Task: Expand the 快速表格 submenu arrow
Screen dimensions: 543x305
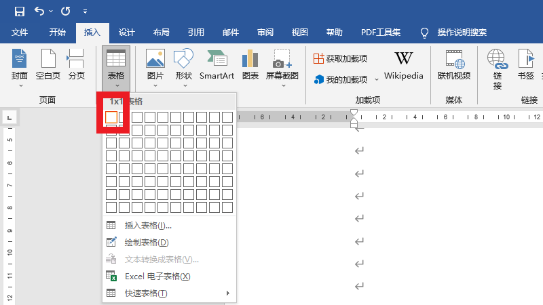Action: 227,293
